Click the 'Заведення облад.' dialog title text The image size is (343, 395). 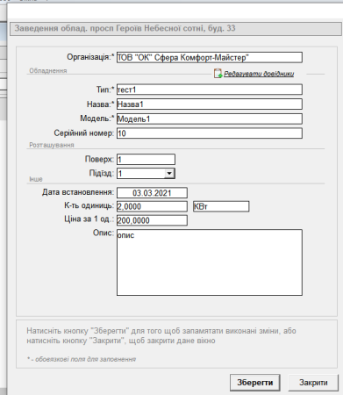(125, 28)
